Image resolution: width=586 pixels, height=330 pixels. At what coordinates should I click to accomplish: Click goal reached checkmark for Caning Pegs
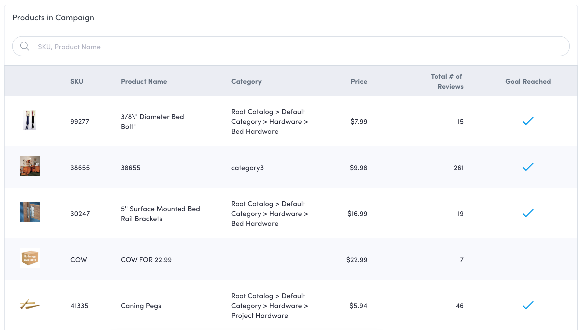click(528, 305)
